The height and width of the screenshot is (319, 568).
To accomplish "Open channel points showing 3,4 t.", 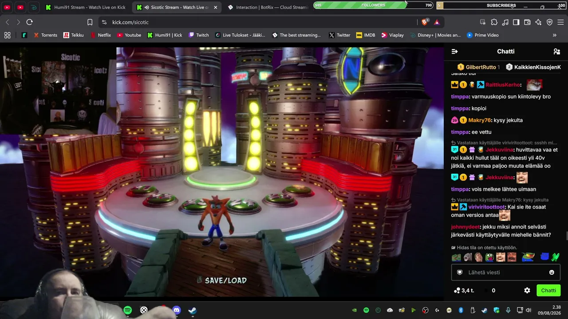I will (464, 291).
